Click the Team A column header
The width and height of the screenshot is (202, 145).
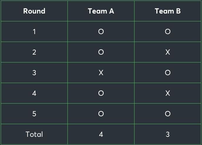(101, 11)
